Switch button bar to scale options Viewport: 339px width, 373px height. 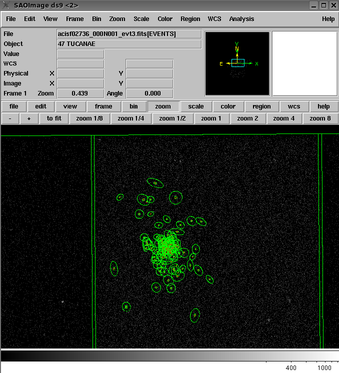pos(196,106)
